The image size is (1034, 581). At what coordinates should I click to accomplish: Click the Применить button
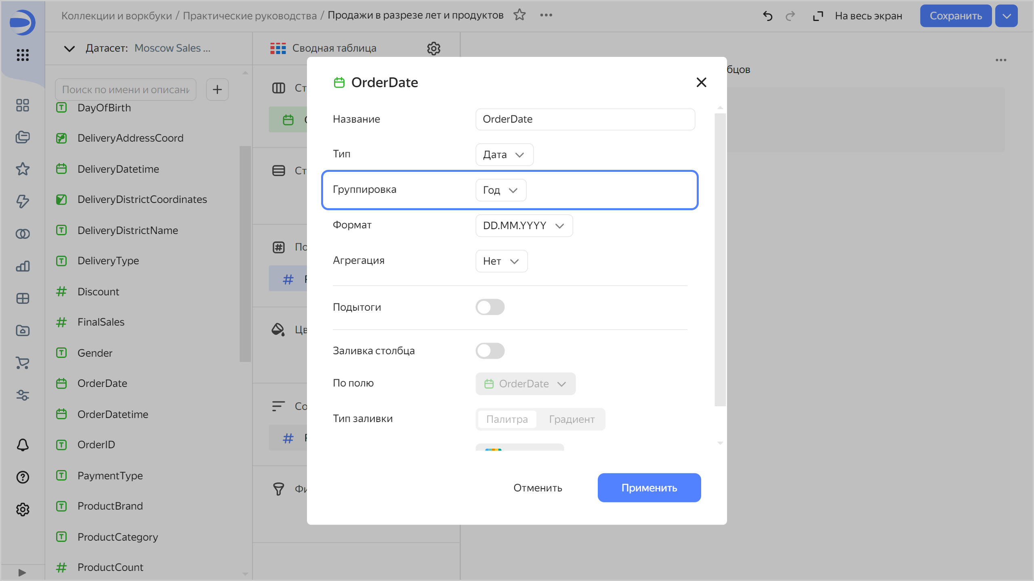click(x=649, y=488)
